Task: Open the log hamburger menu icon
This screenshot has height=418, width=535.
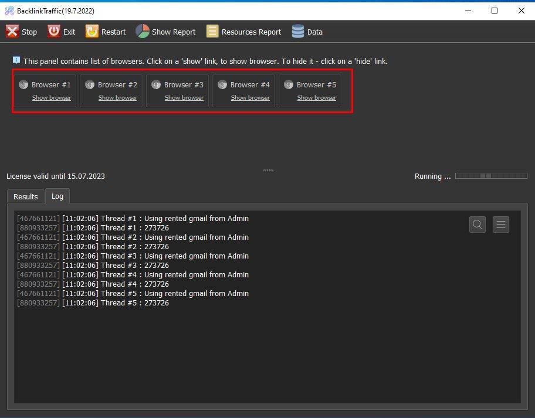Action: [x=501, y=225]
